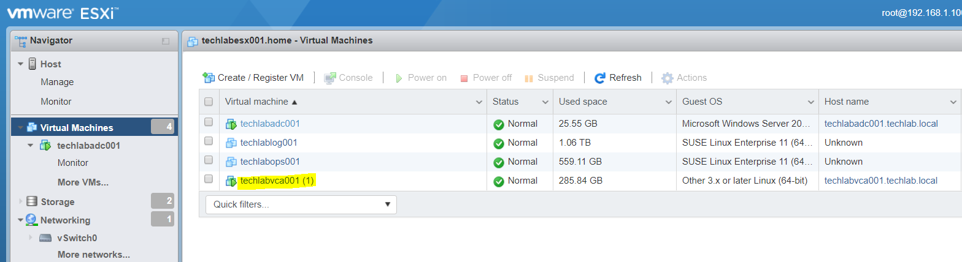Check the box for techlabadc001 row
The height and width of the screenshot is (262, 962).
(x=209, y=122)
